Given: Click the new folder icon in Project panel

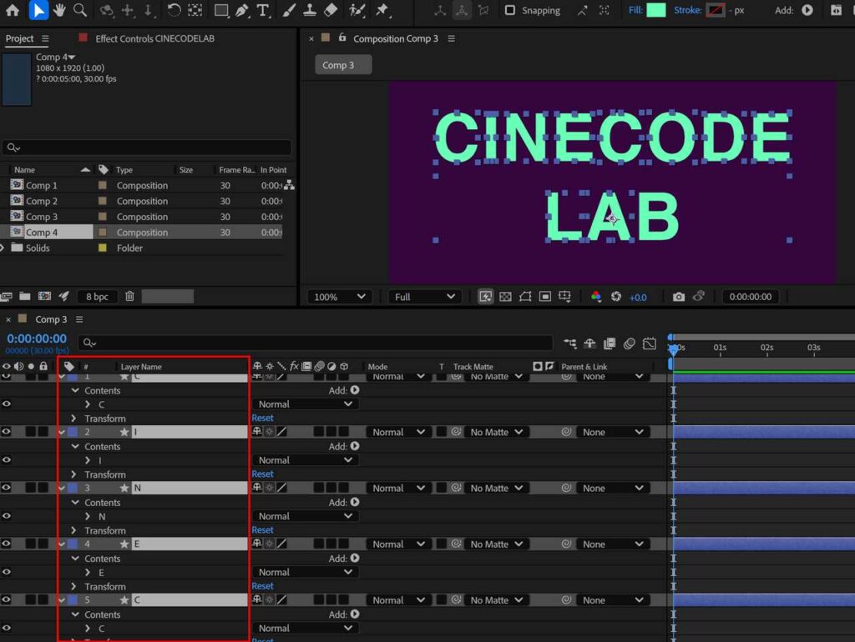Looking at the screenshot, I should click(24, 296).
